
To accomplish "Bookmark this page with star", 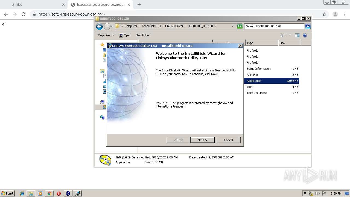I will (x=324, y=14).
